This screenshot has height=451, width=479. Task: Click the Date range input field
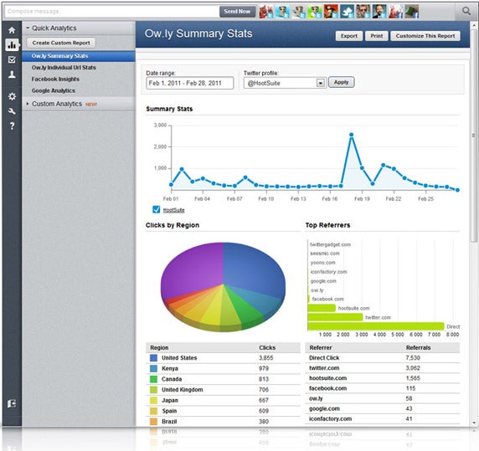click(190, 83)
